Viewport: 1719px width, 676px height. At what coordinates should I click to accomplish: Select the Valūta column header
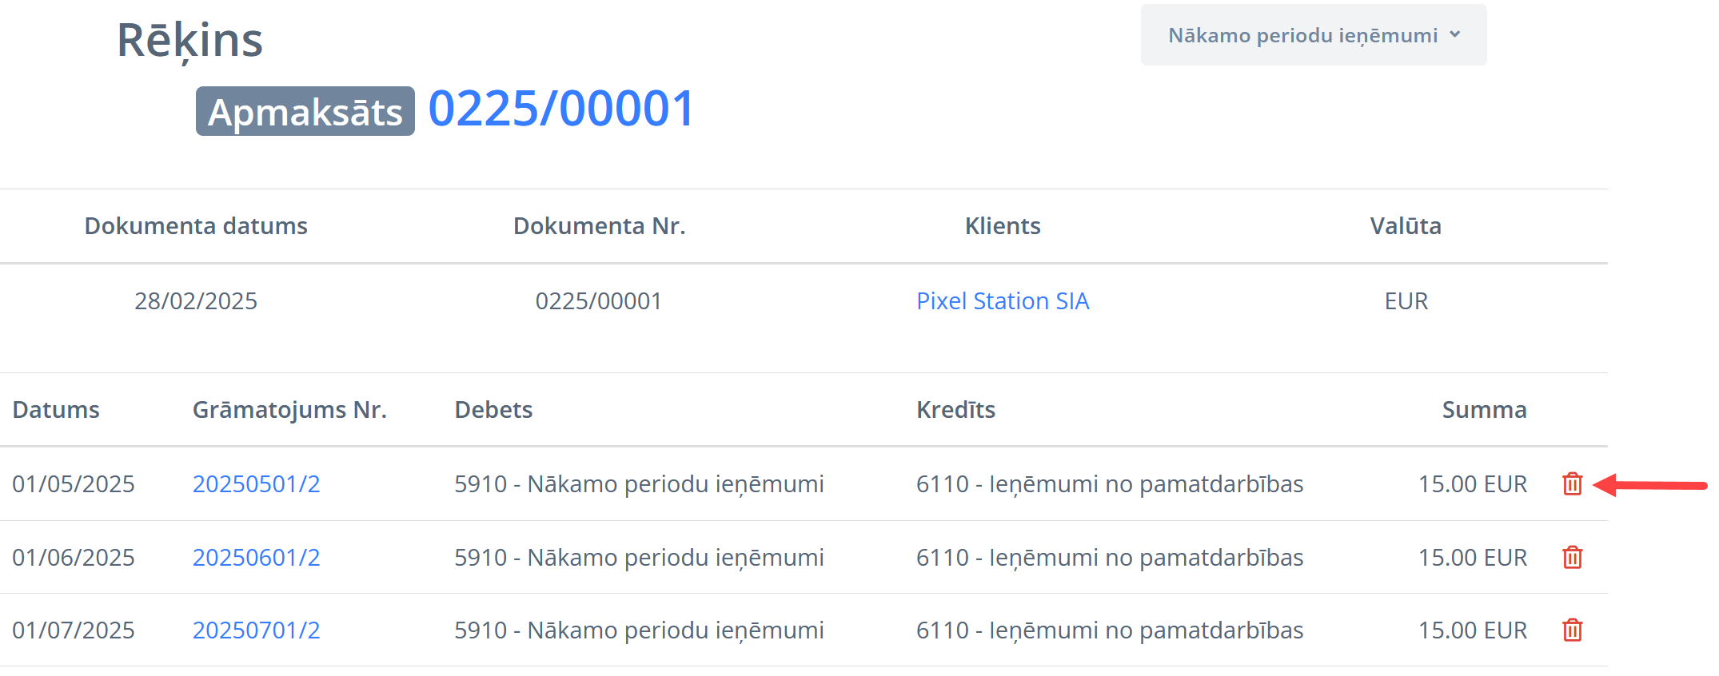pos(1406,226)
